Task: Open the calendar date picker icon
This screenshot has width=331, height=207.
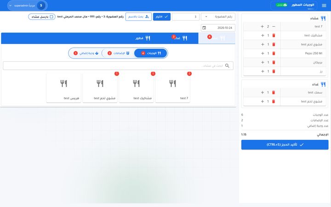Action: [204, 28]
